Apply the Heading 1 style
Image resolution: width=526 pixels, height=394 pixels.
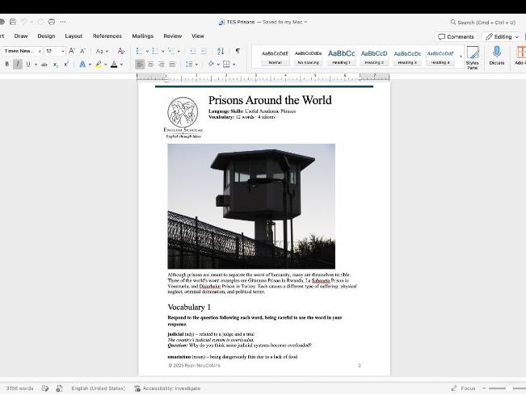coord(341,57)
